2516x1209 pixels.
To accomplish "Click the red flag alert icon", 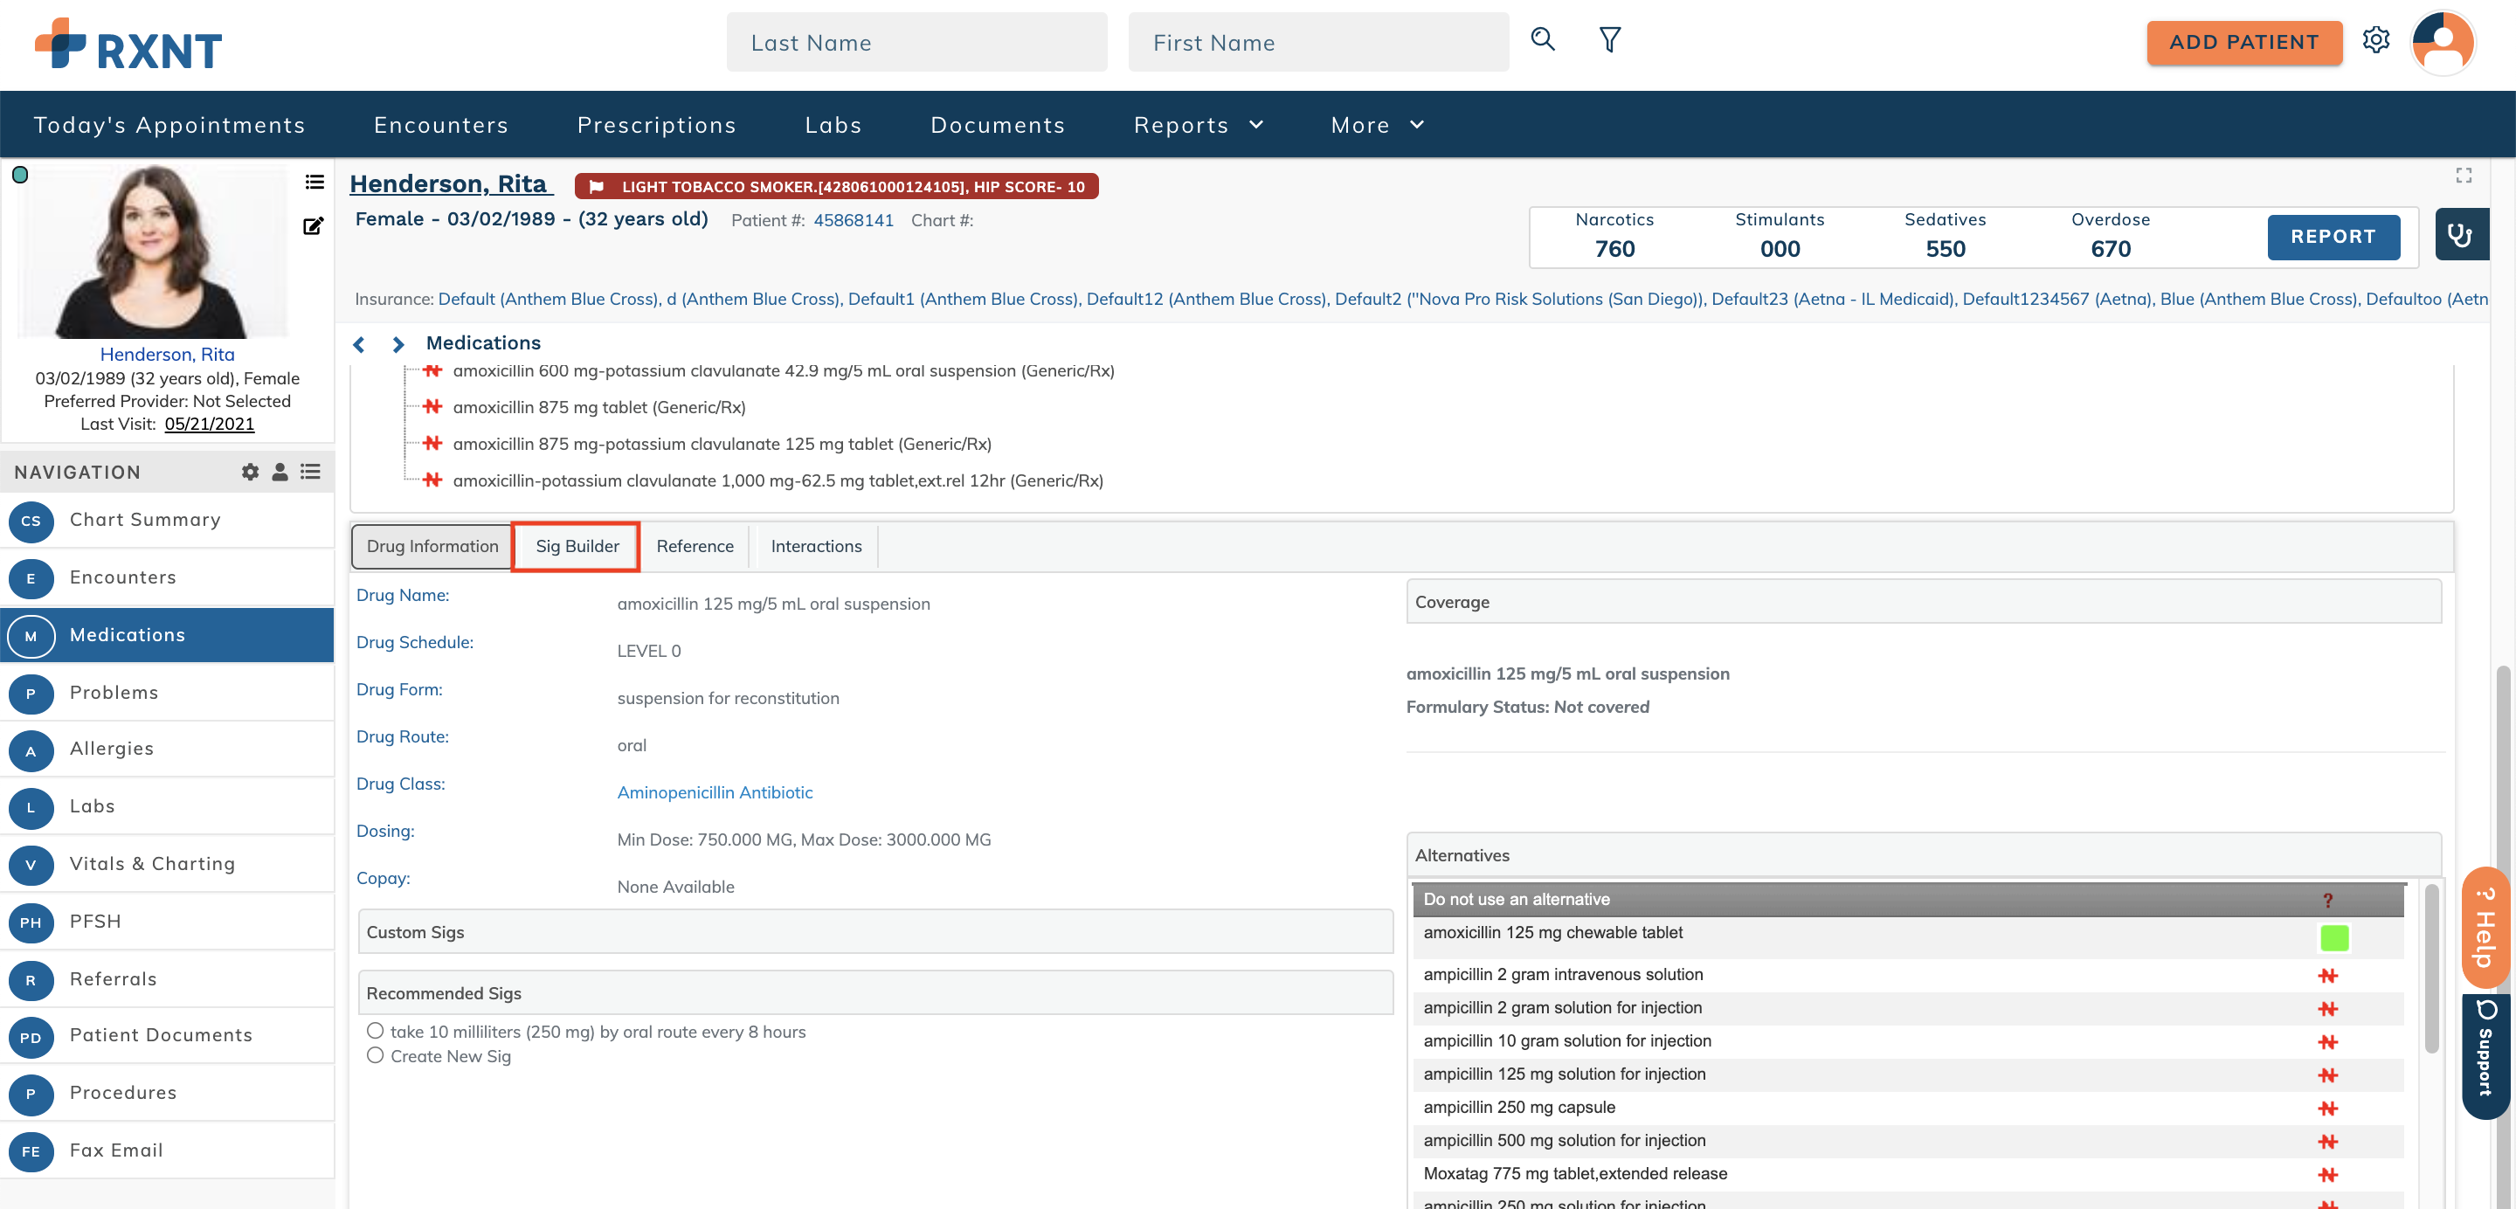I will pos(596,187).
